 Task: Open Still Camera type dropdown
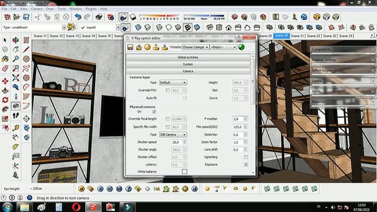(x=173, y=135)
